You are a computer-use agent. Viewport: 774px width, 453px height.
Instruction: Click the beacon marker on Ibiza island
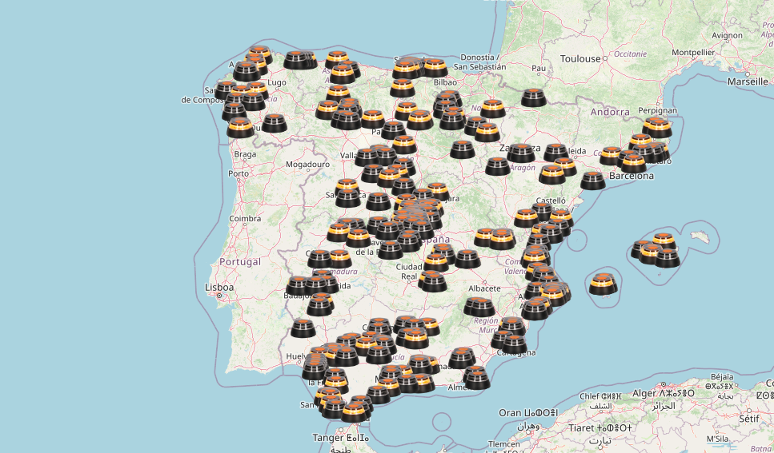tap(604, 283)
